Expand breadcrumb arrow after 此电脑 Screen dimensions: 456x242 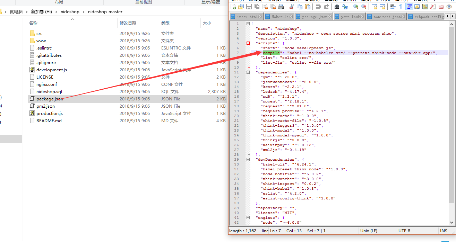[27, 12]
